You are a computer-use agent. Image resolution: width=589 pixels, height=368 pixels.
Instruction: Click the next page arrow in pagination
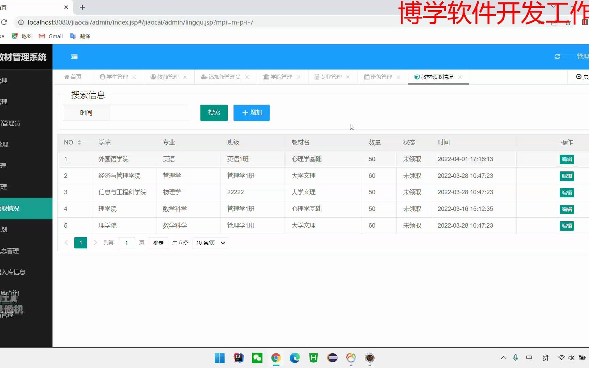coord(95,243)
